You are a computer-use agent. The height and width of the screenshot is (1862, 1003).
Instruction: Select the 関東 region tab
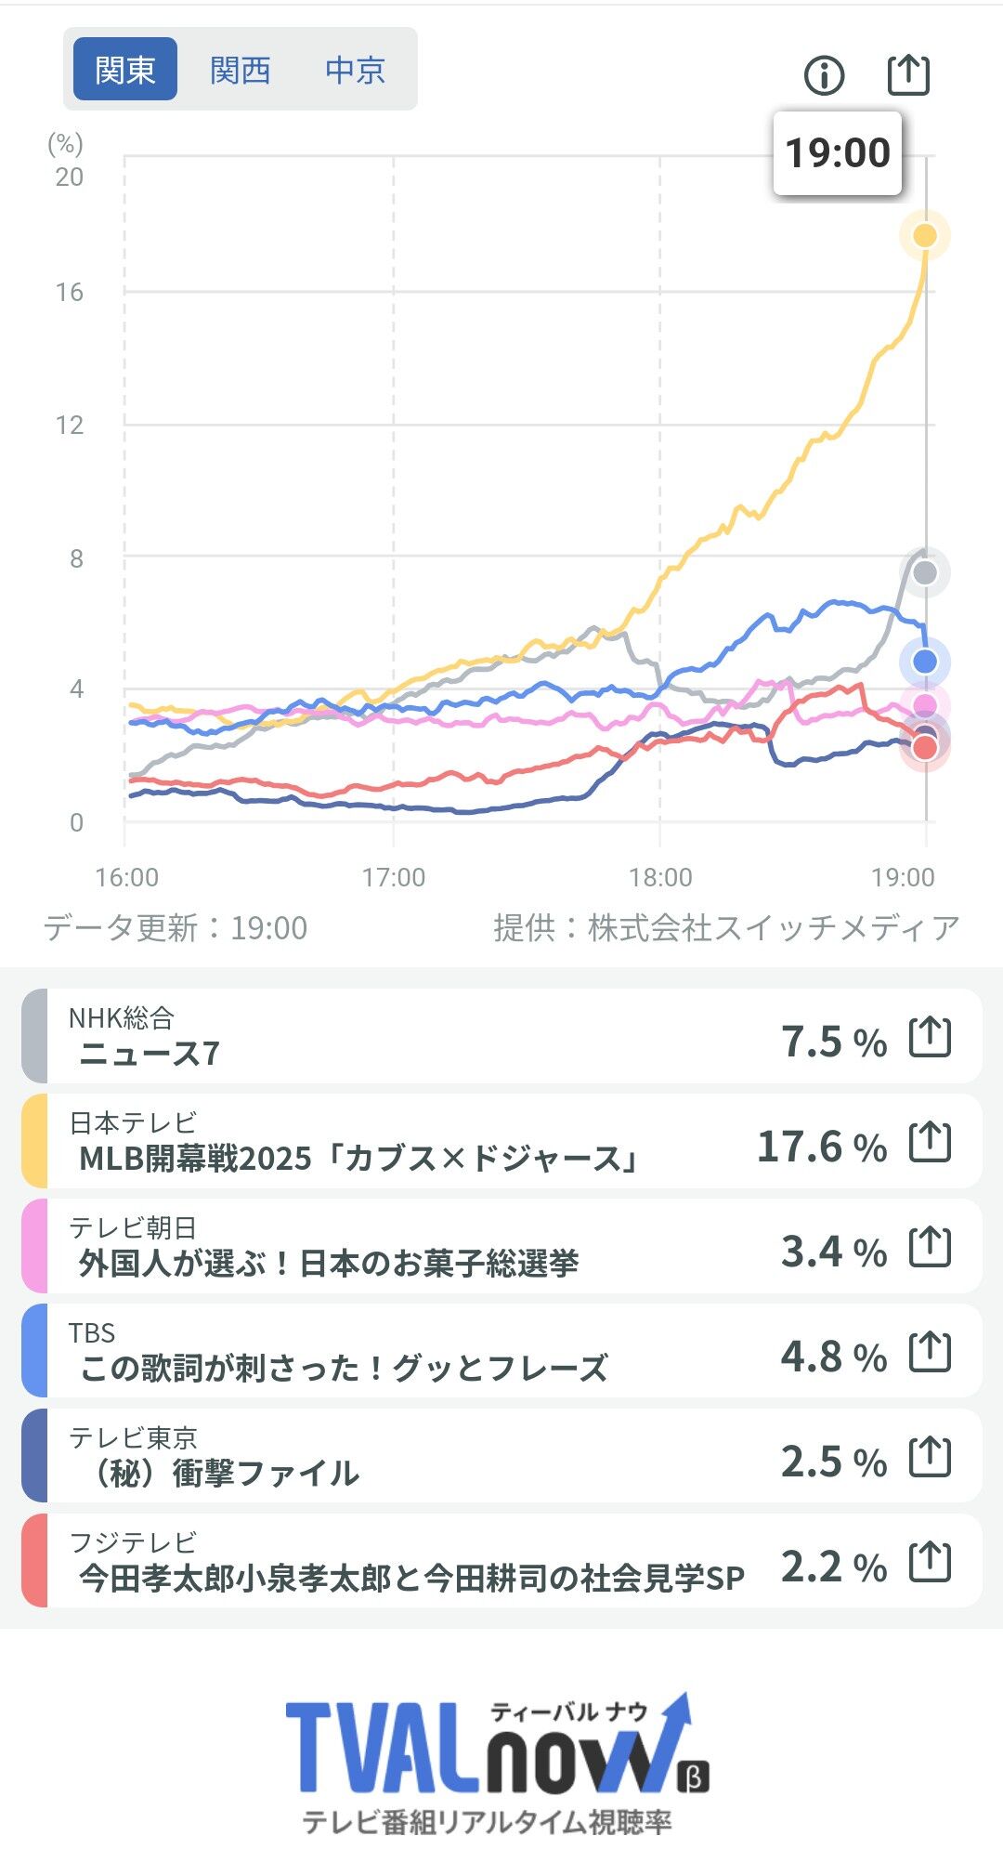pyautogui.click(x=125, y=70)
